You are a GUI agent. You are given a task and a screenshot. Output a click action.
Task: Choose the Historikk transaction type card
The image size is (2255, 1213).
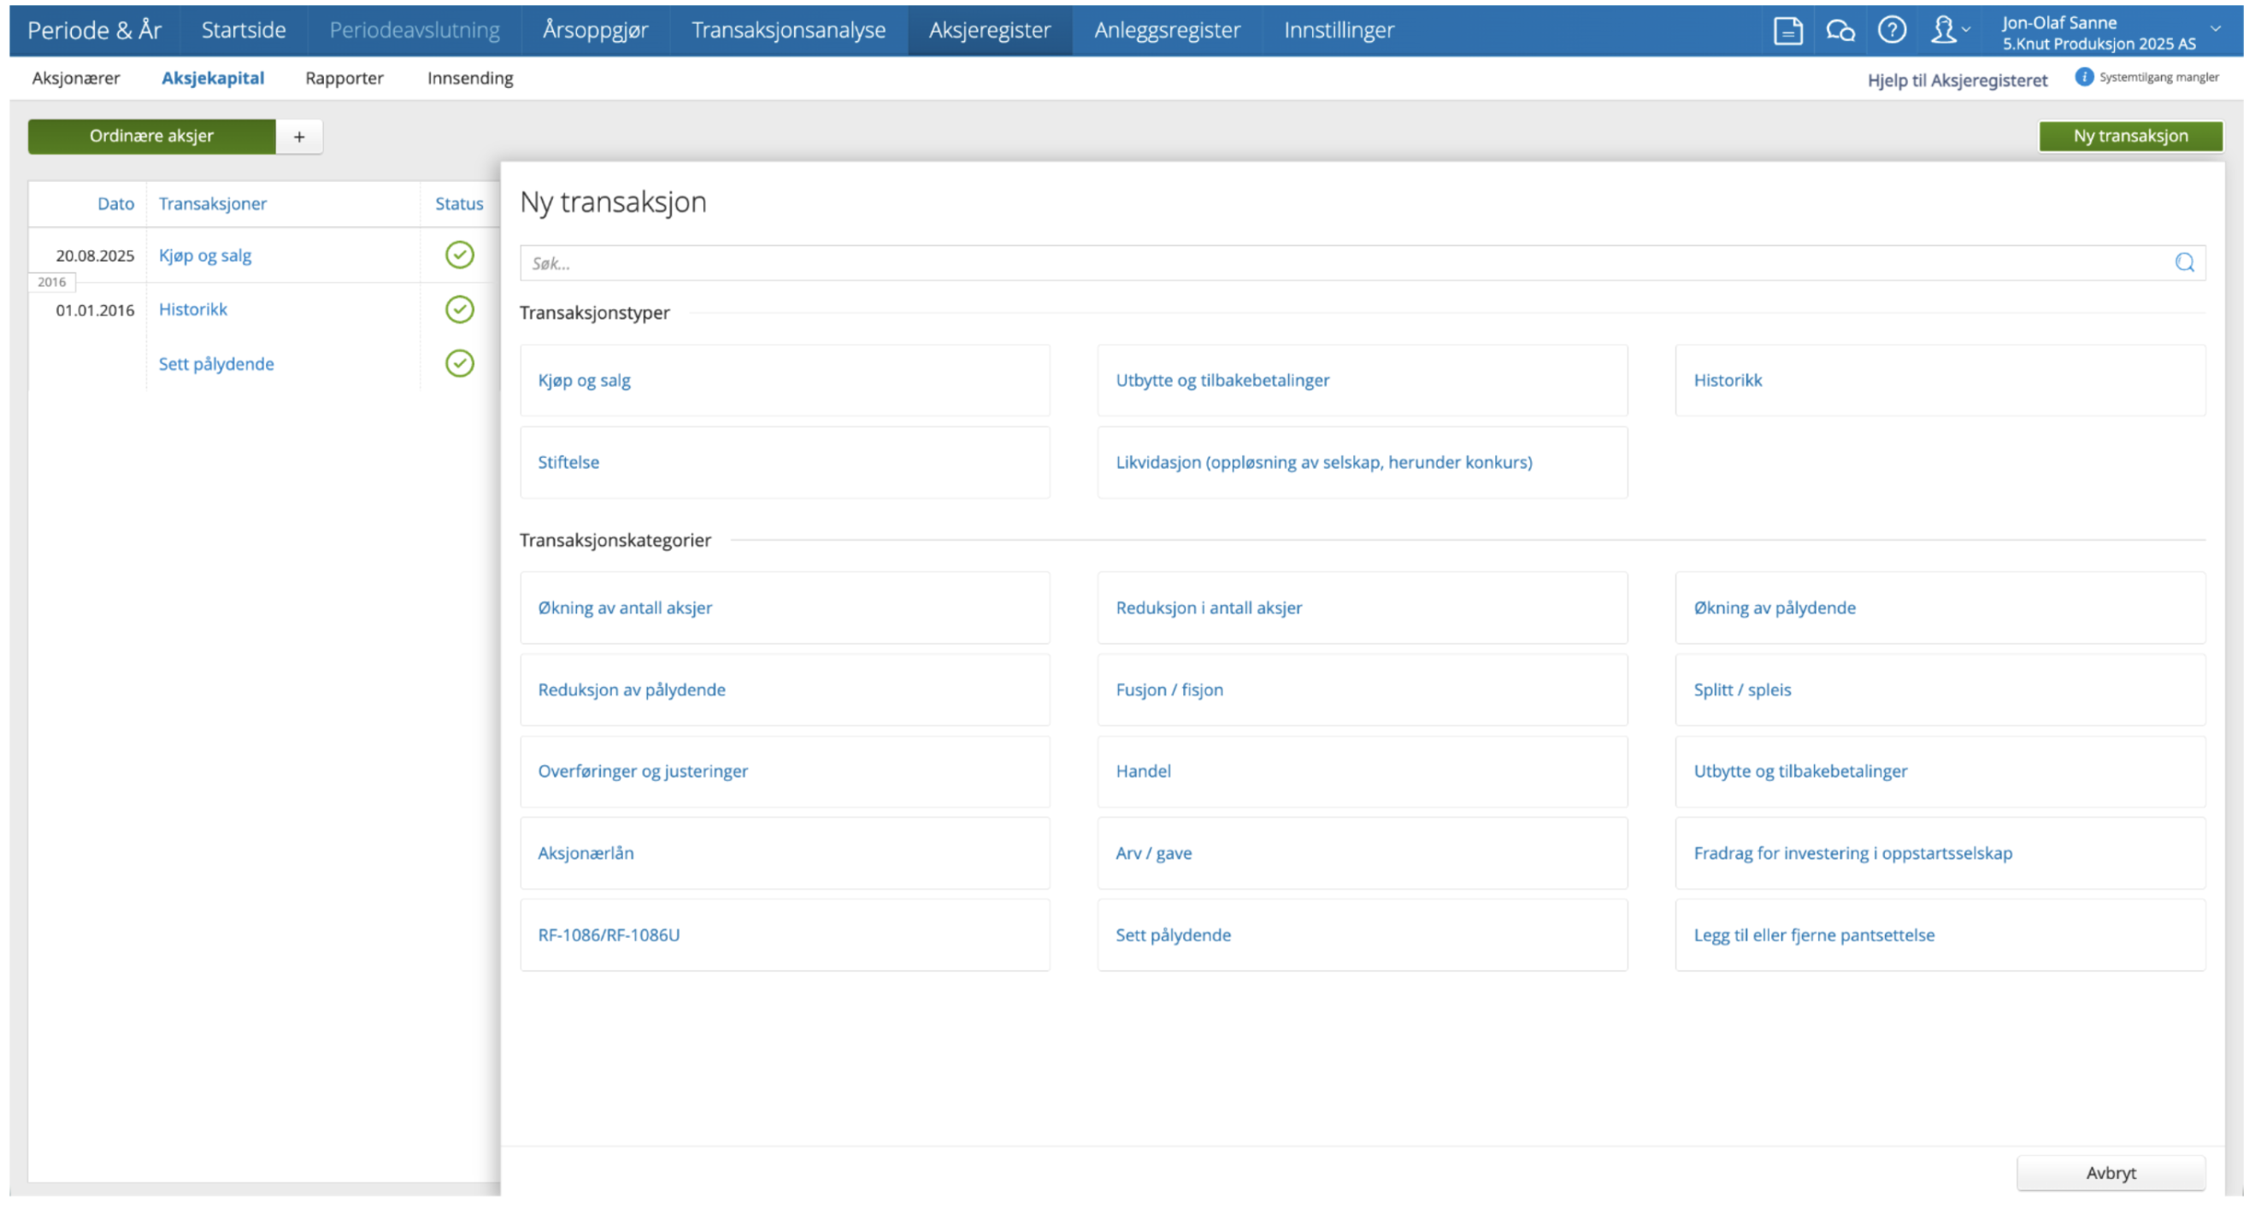point(1940,380)
